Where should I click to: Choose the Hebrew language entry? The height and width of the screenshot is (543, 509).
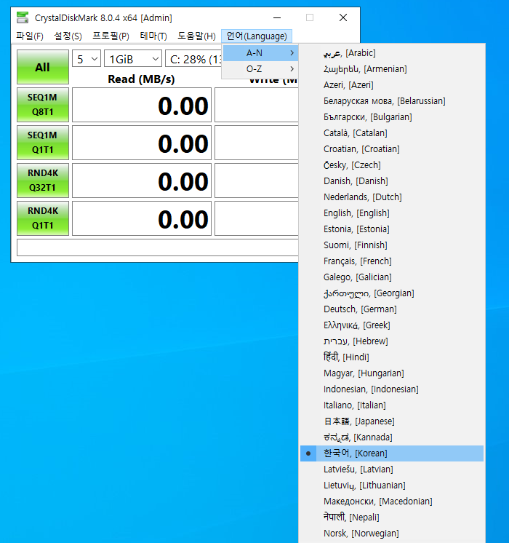pyautogui.click(x=392, y=341)
